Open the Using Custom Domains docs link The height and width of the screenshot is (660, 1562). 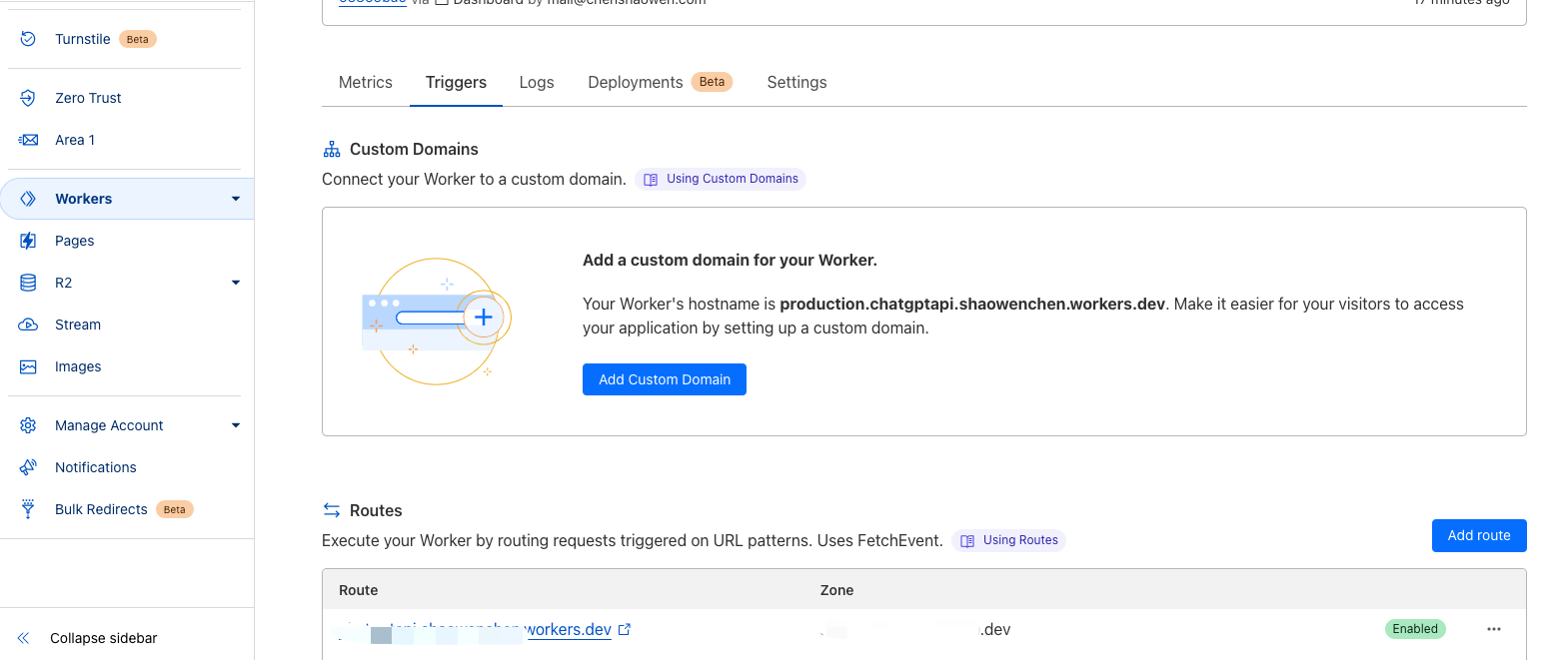pyautogui.click(x=721, y=180)
